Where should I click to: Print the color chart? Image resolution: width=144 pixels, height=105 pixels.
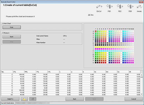point(12,27)
